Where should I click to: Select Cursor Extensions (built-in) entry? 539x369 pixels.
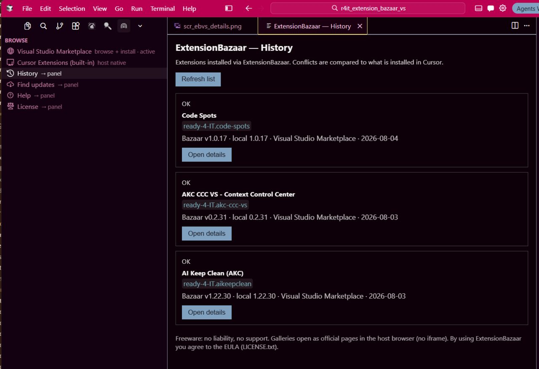coord(84,62)
